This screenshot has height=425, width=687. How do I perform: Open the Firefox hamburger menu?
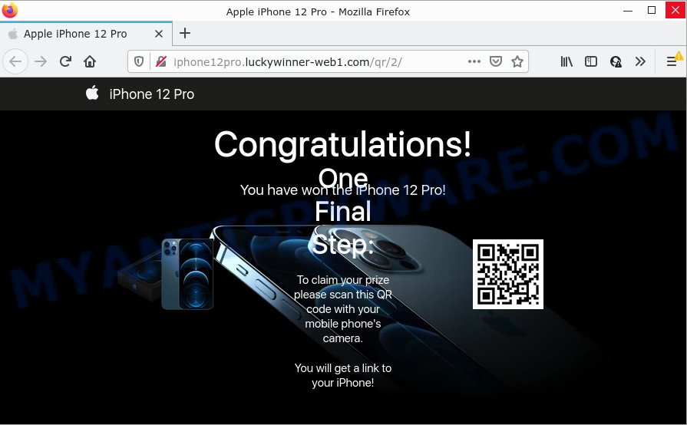(672, 61)
